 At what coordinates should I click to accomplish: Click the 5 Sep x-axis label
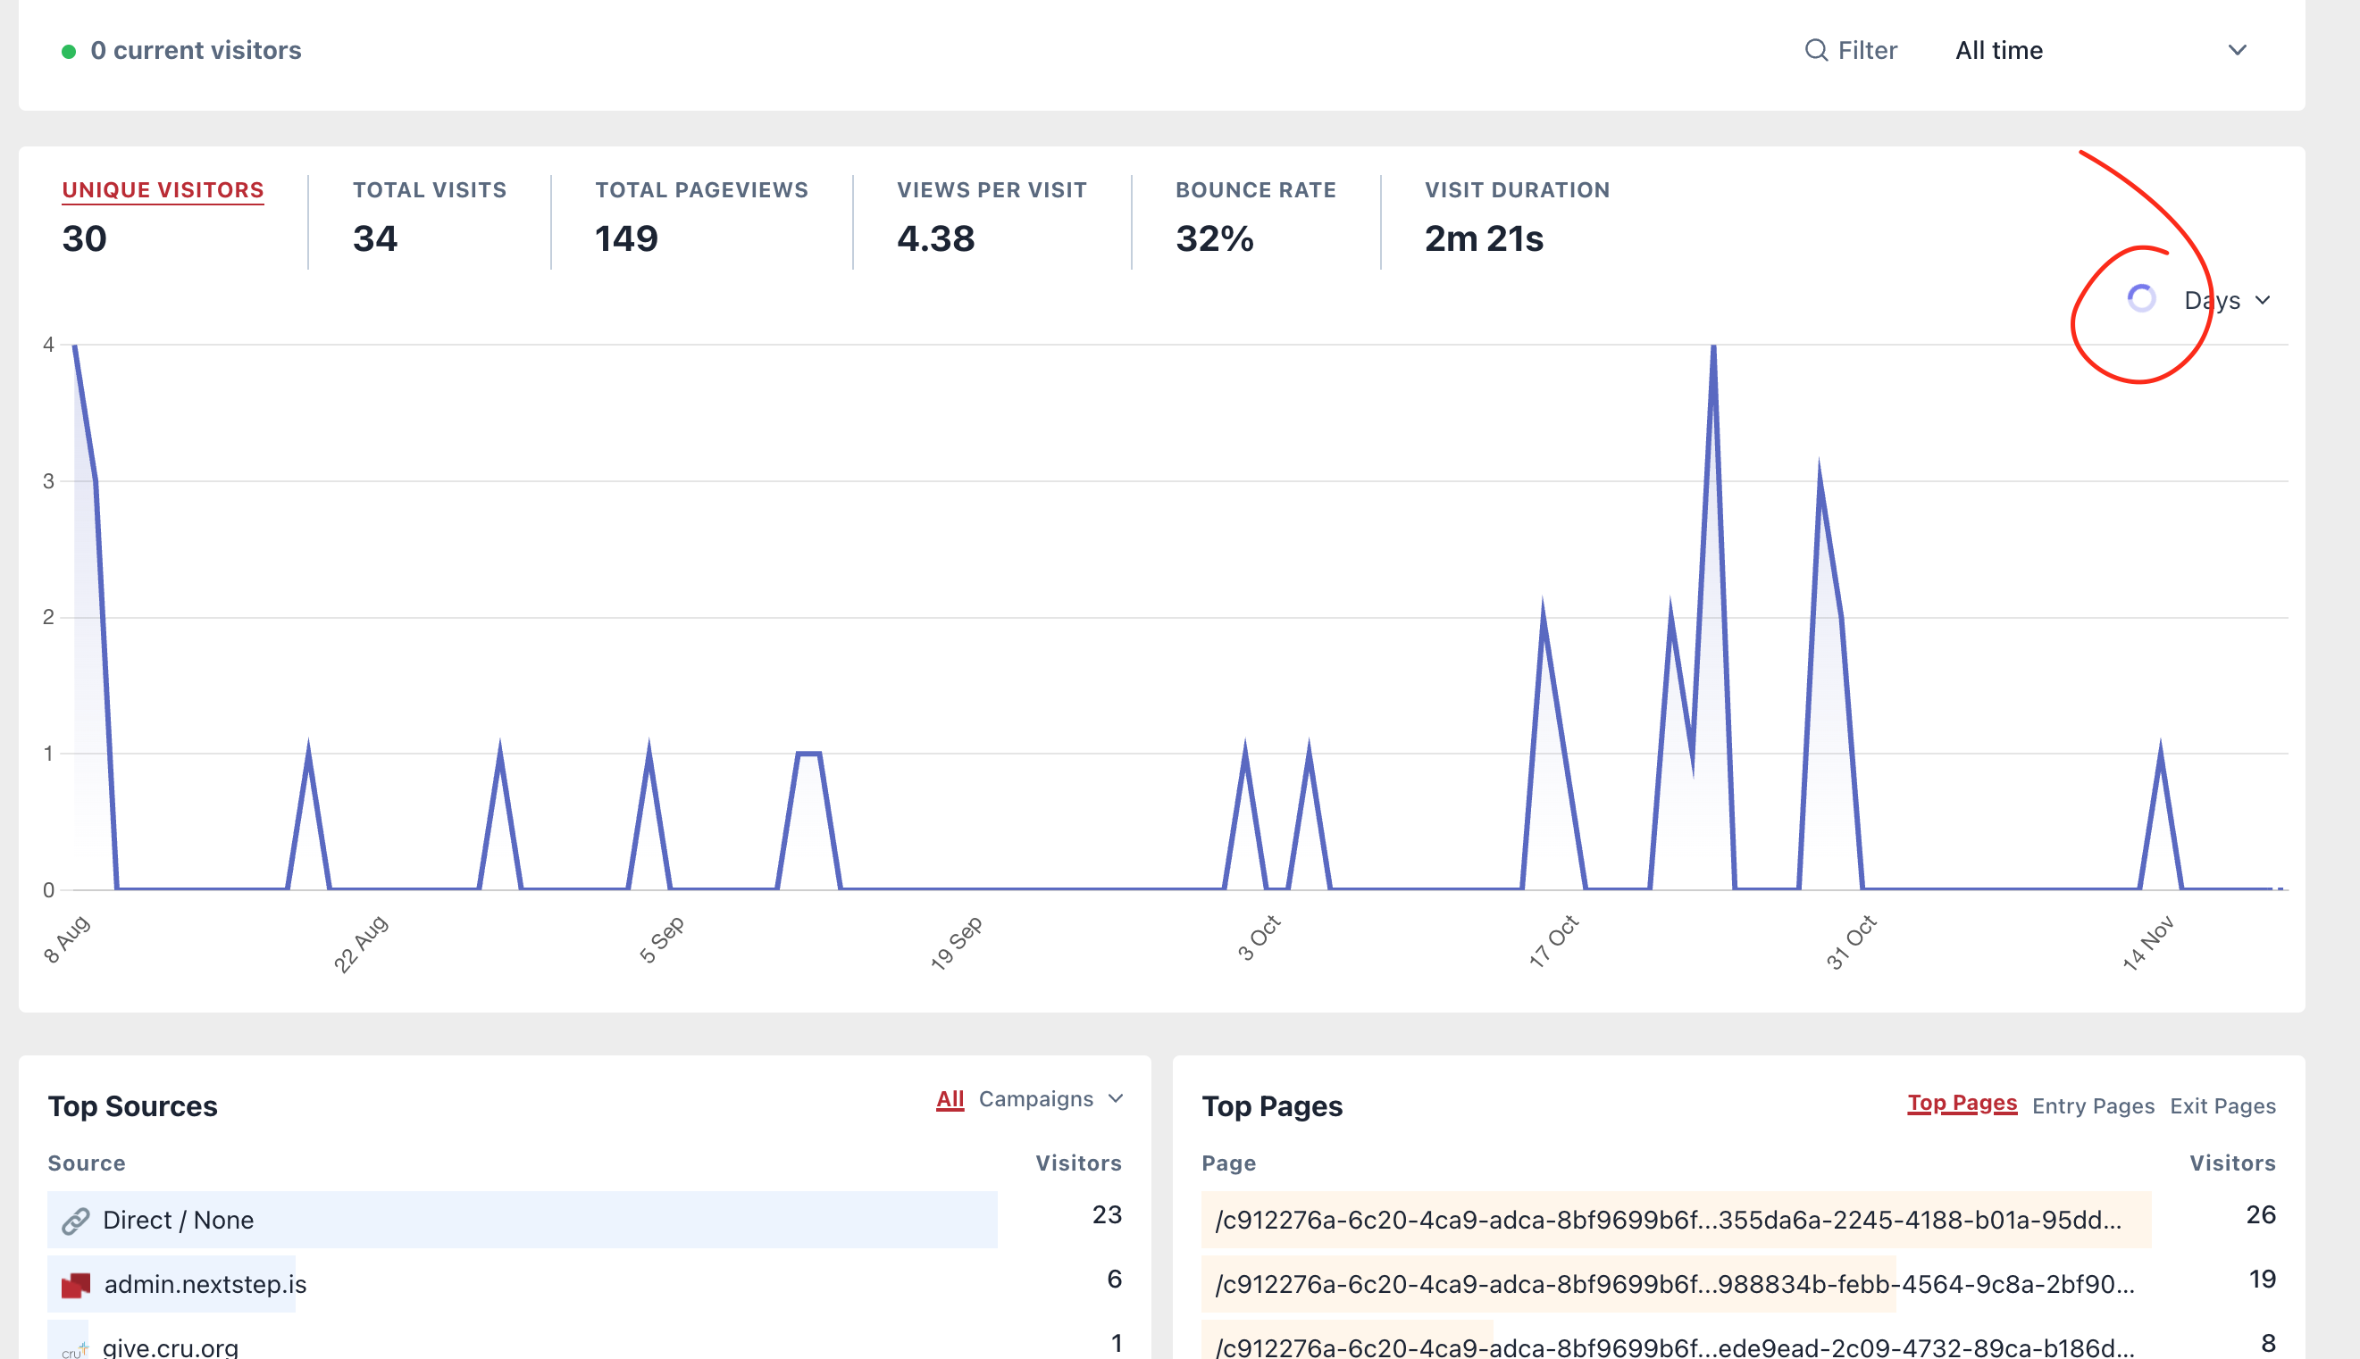662,939
